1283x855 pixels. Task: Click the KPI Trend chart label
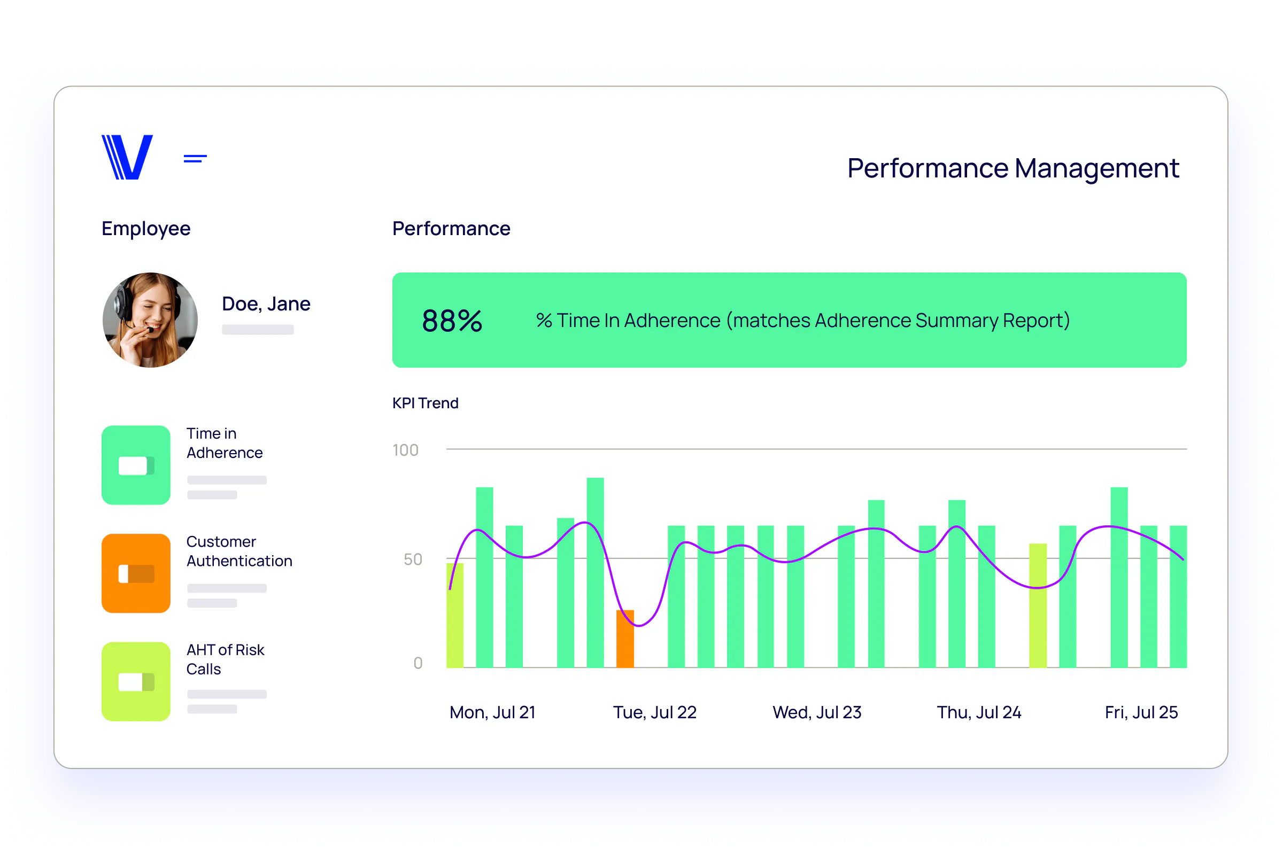click(x=426, y=403)
